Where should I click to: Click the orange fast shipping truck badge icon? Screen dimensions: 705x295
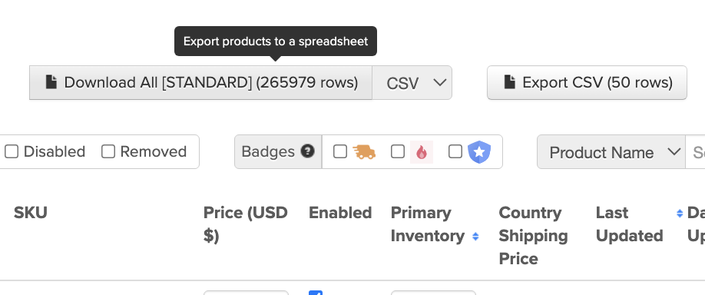pos(364,152)
